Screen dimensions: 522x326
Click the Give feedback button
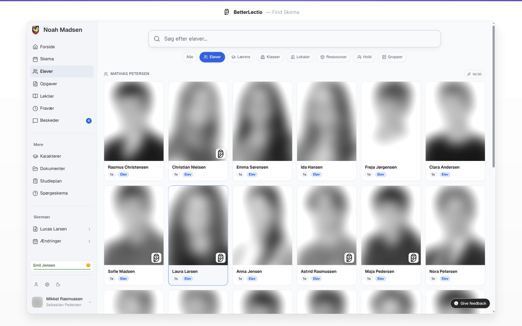(470, 304)
